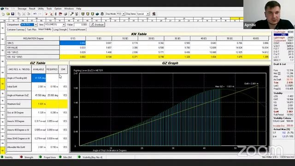
Task: Select the blue Angle of Flooding available cell
Action: [x=39, y=78]
